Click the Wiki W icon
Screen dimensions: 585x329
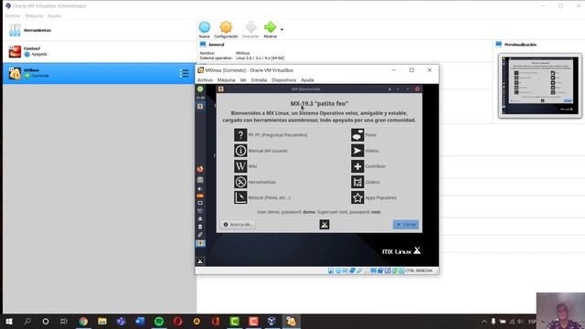[x=240, y=166]
